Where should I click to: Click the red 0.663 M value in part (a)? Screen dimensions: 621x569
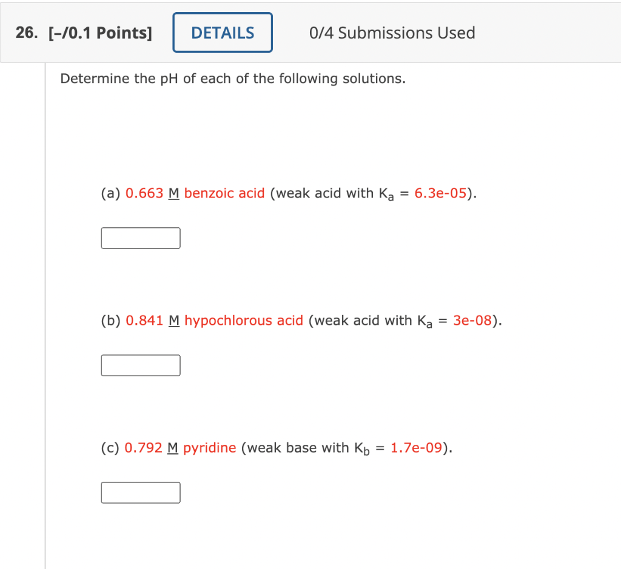[x=144, y=193]
